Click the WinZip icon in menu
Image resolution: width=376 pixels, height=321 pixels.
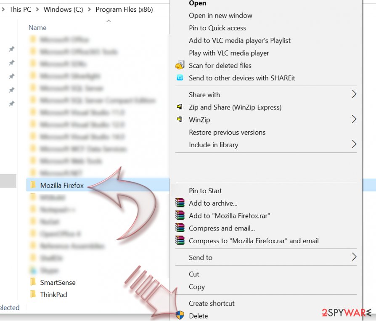(x=180, y=119)
